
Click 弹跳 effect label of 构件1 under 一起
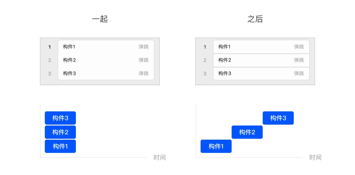(x=144, y=47)
